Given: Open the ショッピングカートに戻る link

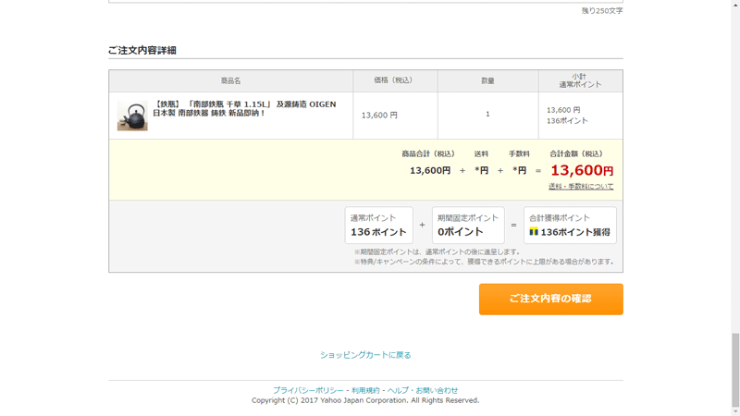Looking at the screenshot, I should pyautogui.click(x=365, y=355).
